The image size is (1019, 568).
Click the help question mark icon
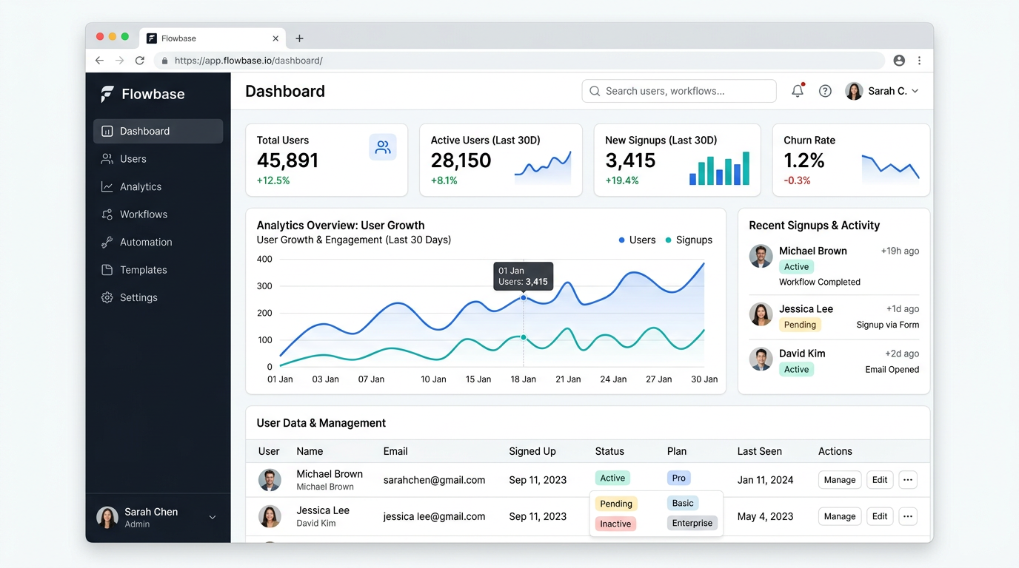825,90
